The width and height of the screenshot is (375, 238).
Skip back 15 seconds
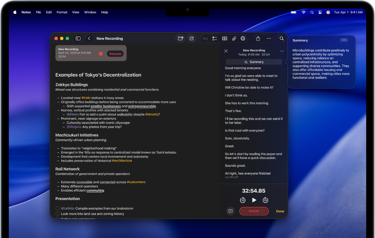tap(243, 200)
